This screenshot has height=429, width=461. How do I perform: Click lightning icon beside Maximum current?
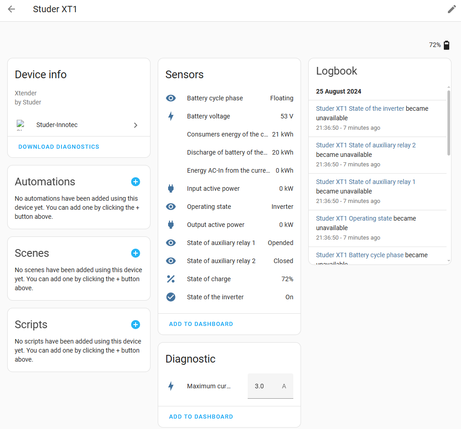click(171, 386)
